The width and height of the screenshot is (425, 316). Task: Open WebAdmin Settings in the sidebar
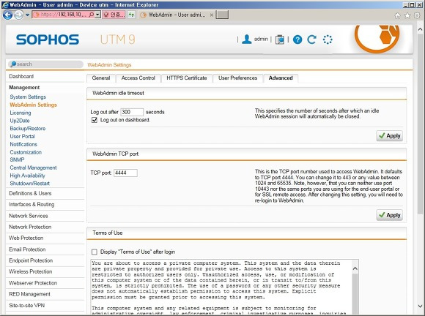pyautogui.click(x=33, y=105)
